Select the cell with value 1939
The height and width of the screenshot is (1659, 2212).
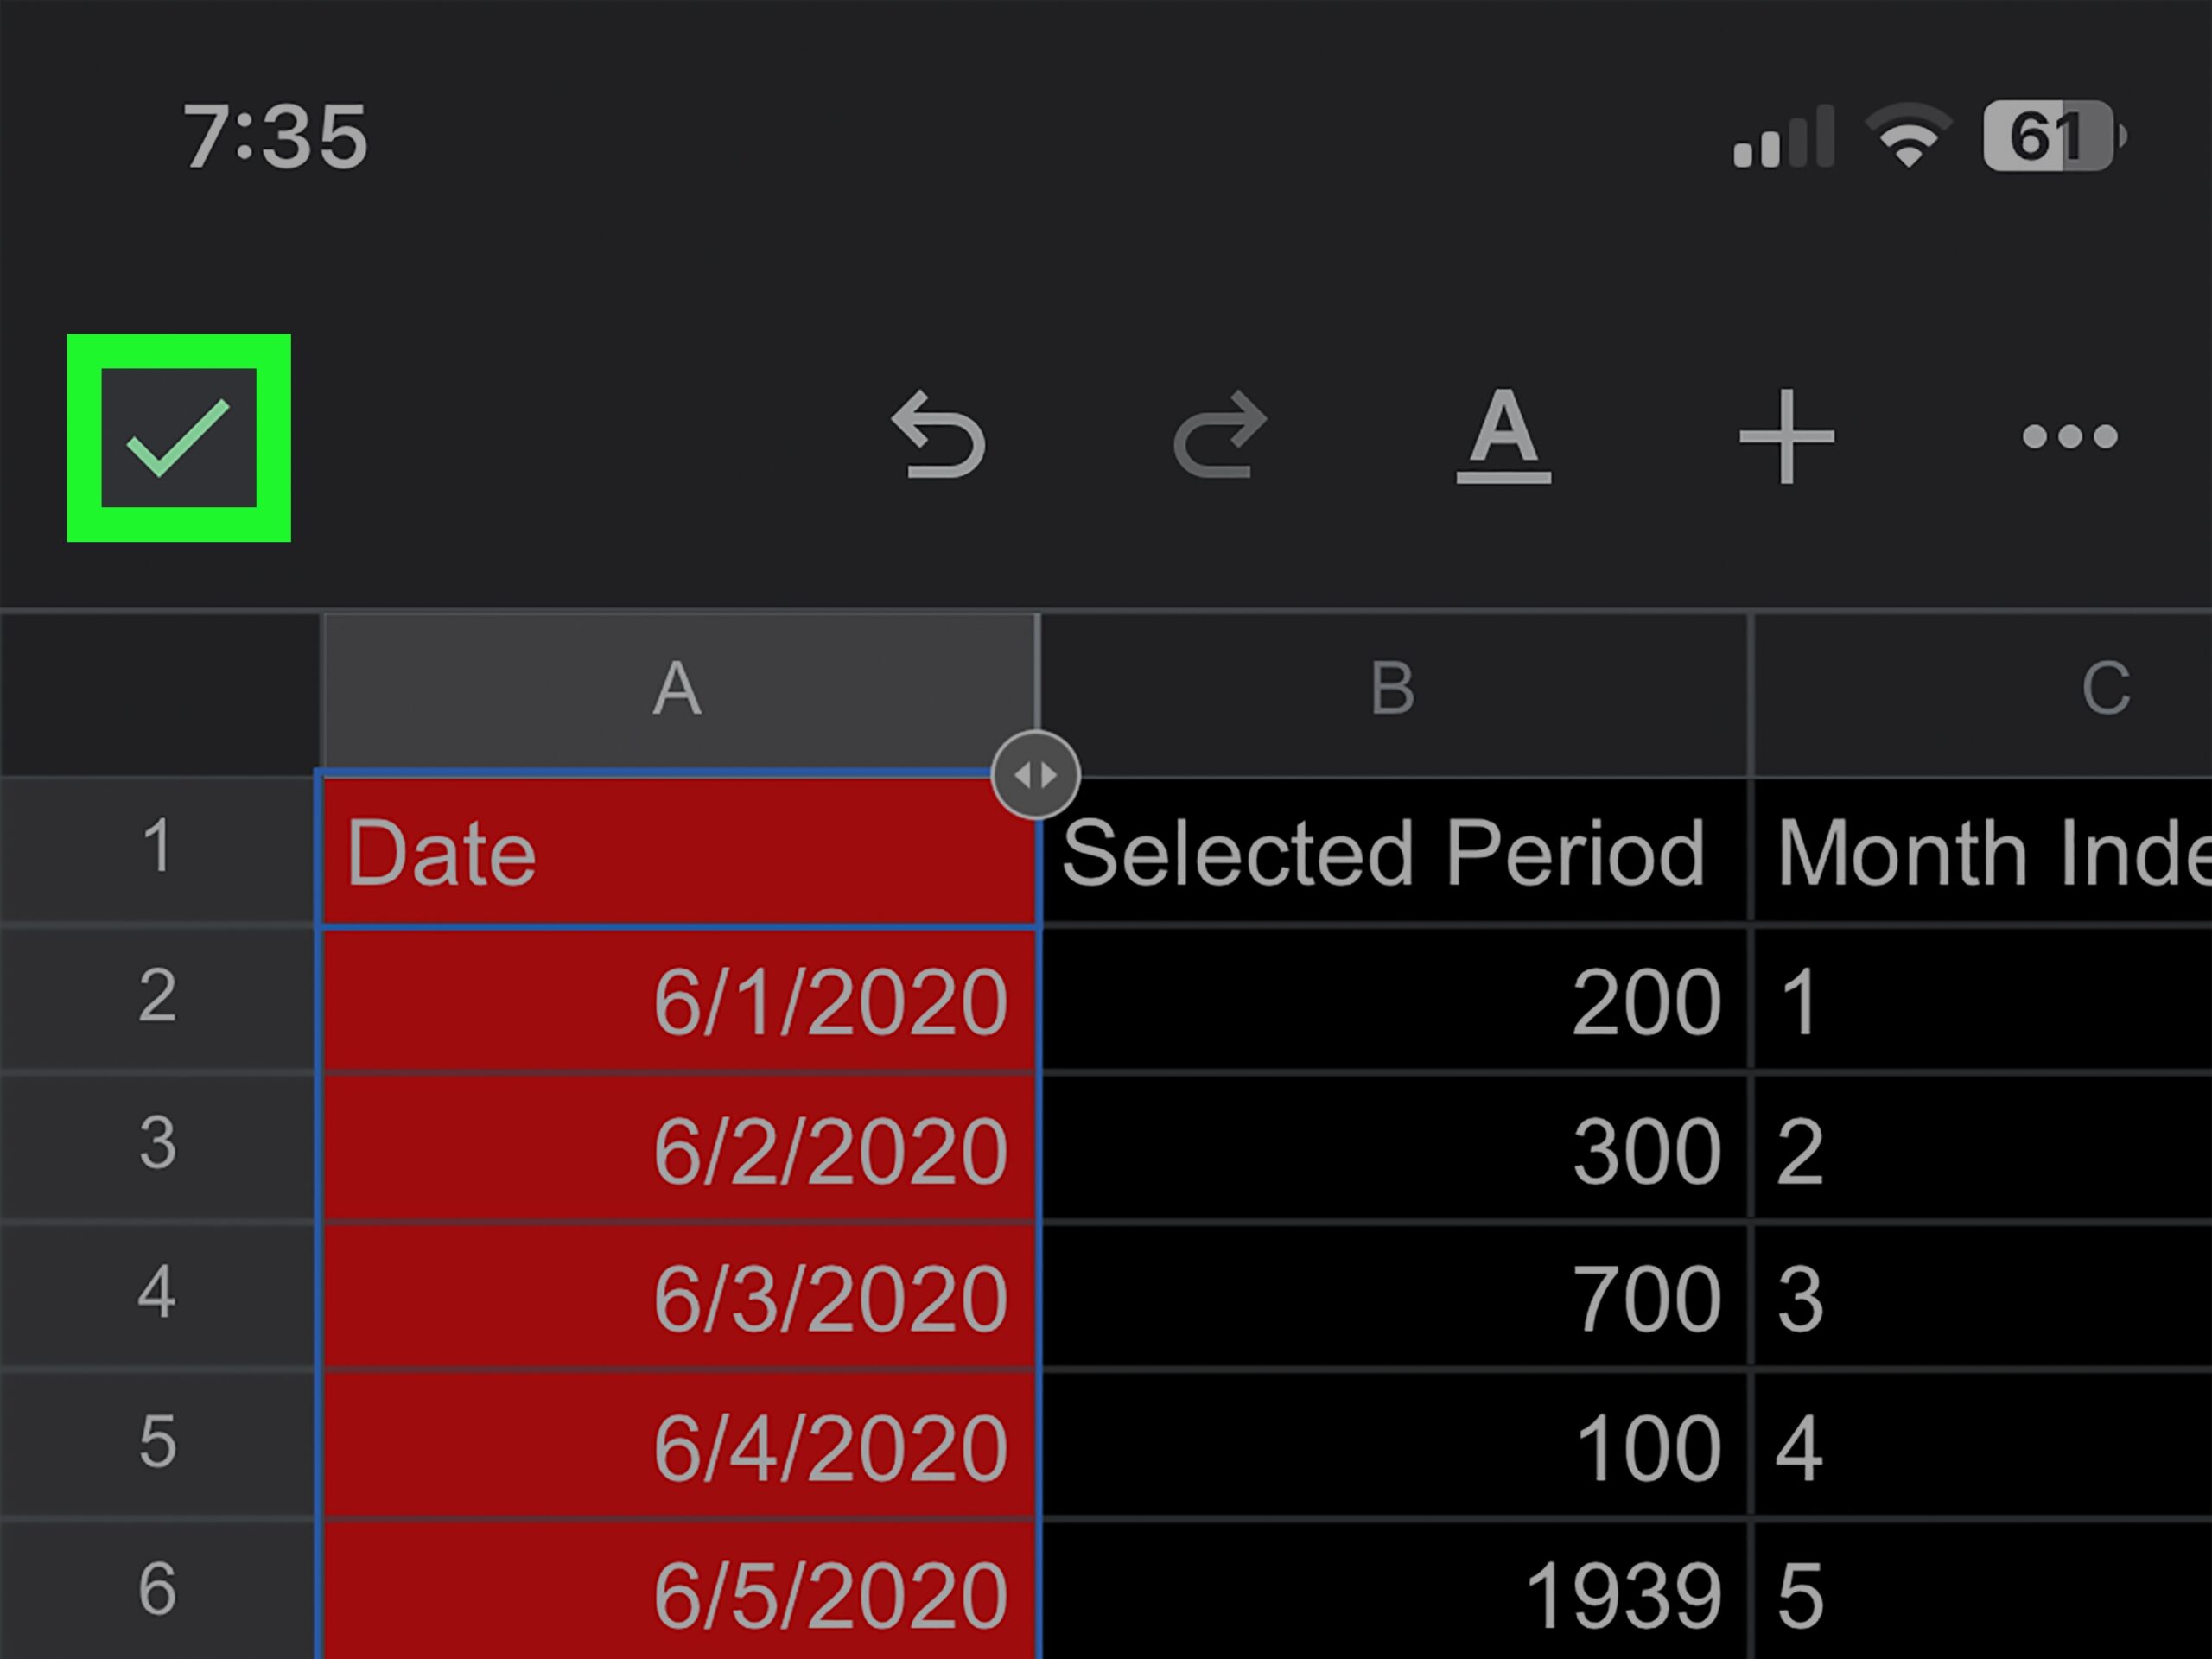1393,1592
